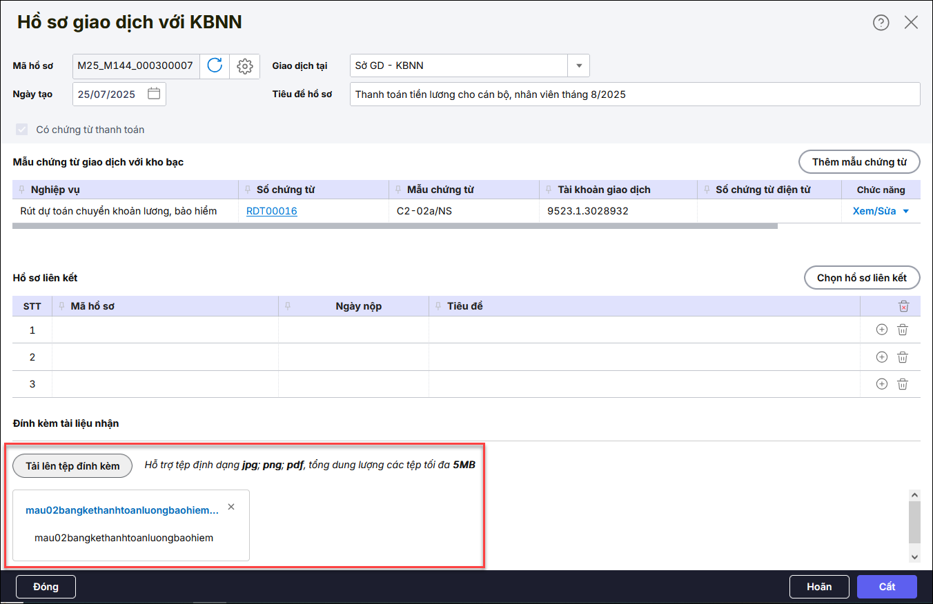Image resolution: width=933 pixels, height=604 pixels.
Task: Remove the attached file mau02bangkethanhtoan with X
Action: (x=231, y=507)
